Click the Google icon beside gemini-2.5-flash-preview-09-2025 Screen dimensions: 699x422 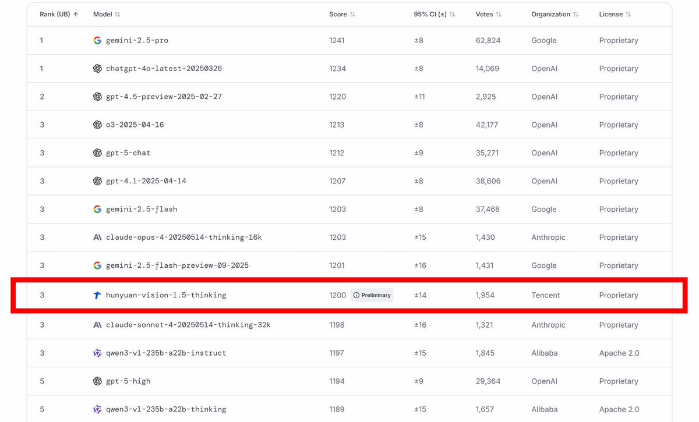[97, 265]
